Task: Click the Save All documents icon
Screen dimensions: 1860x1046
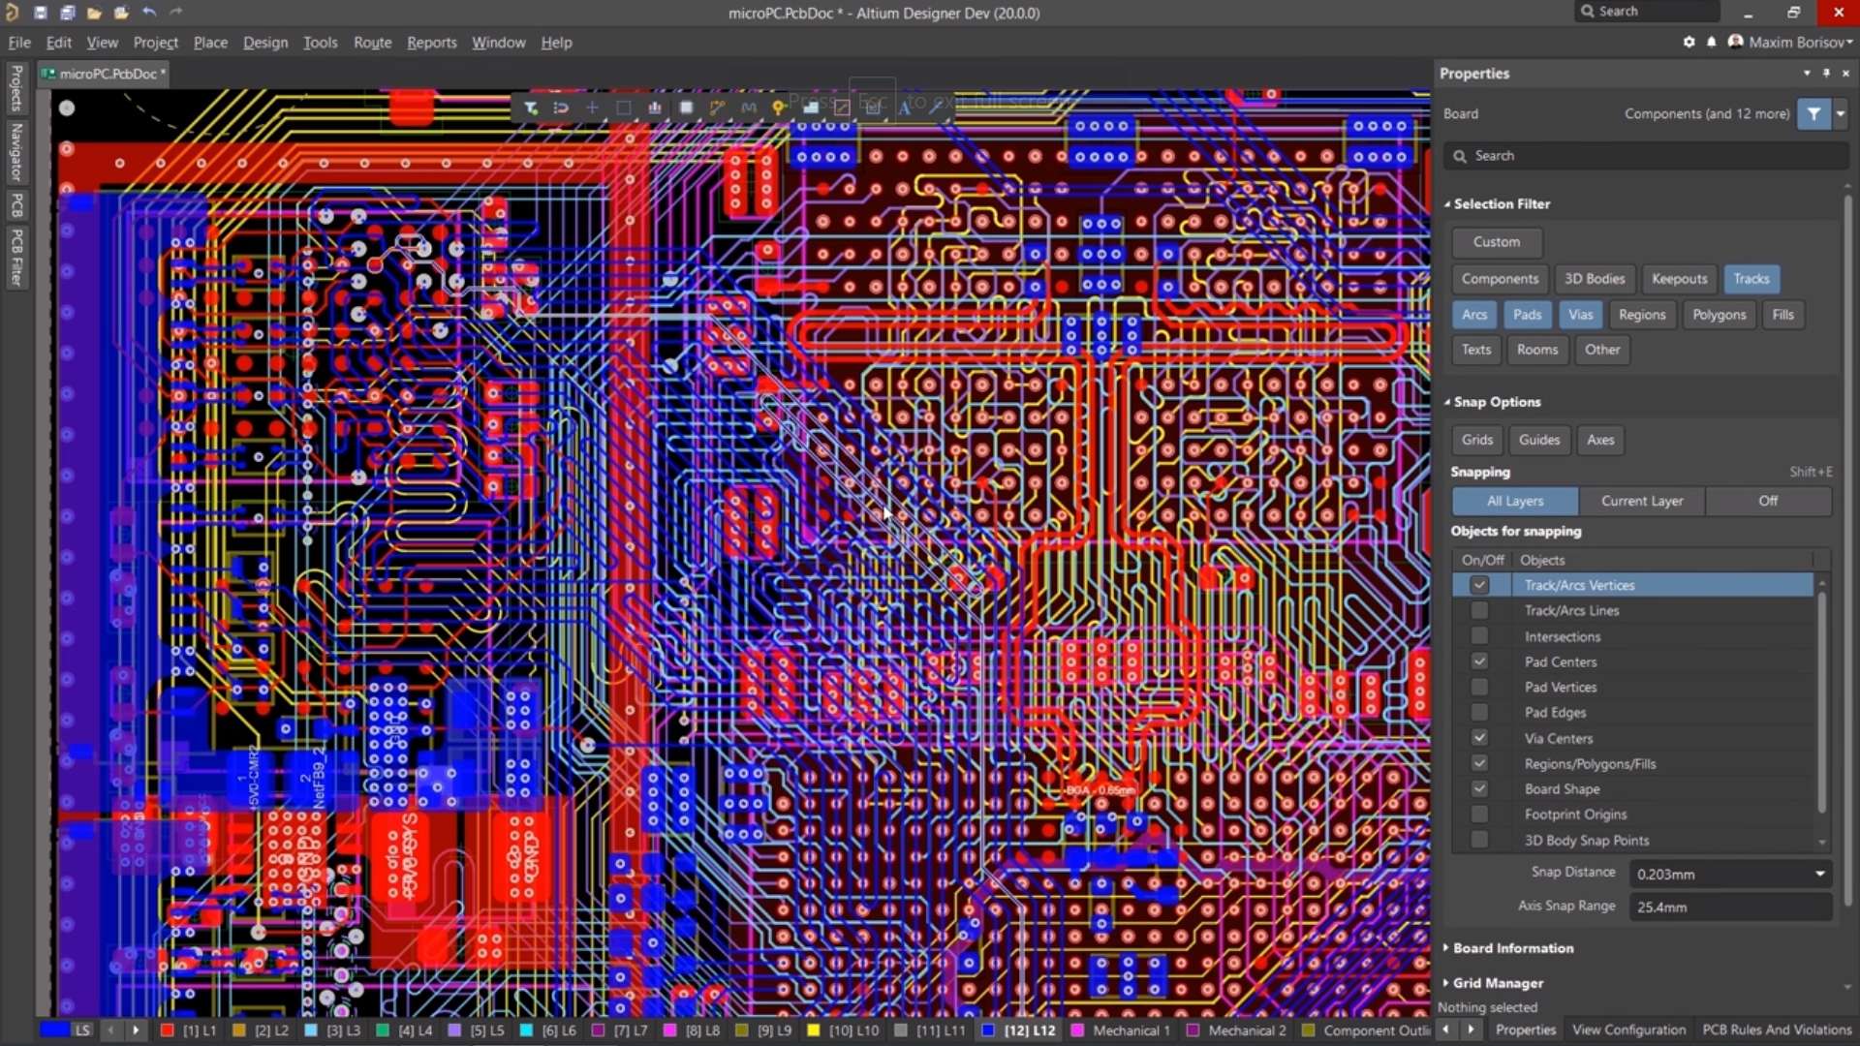Action: [x=67, y=13]
